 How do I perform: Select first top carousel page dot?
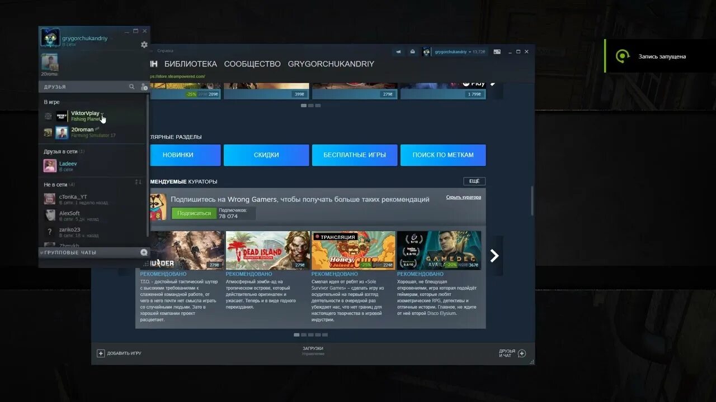tap(304, 106)
